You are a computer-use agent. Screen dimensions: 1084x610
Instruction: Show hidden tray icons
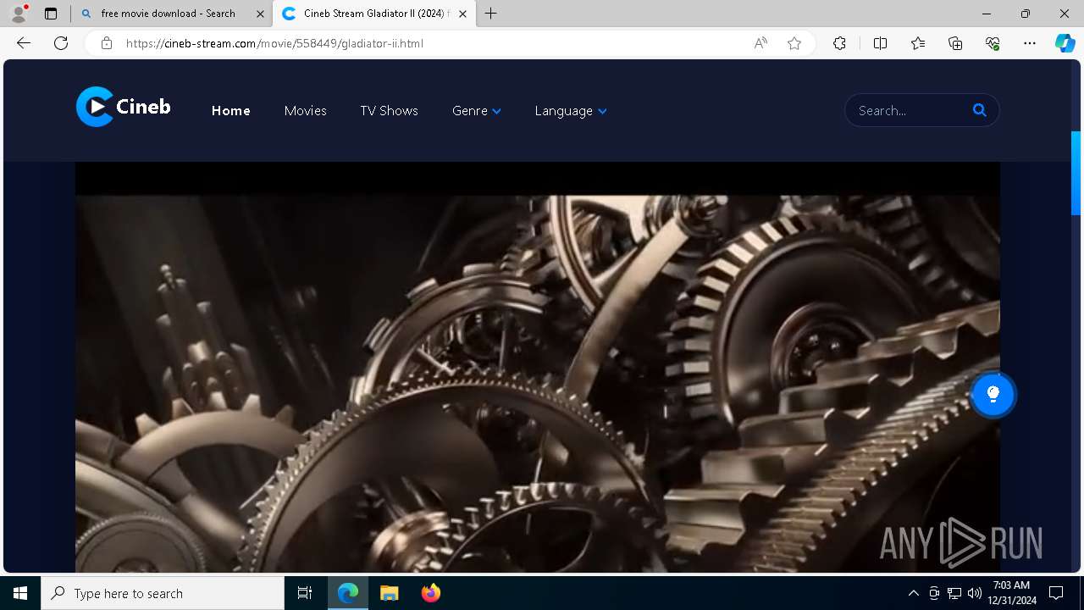[913, 593]
